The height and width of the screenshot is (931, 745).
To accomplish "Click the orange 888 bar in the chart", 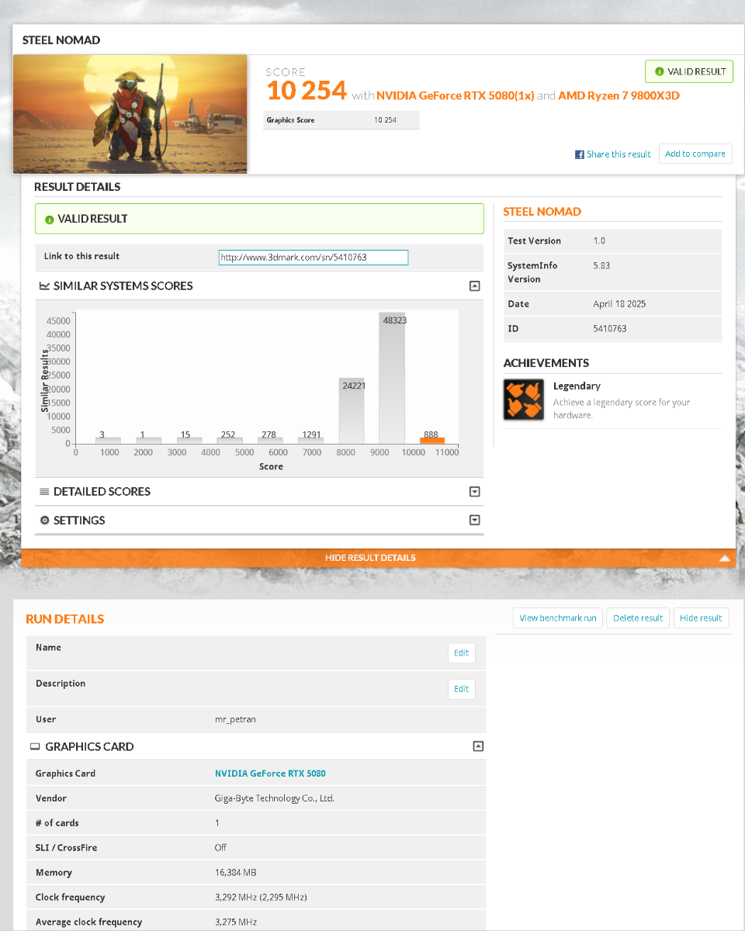I will 432,440.
